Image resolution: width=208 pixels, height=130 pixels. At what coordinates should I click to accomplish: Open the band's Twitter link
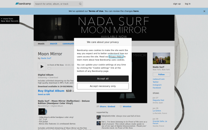(156, 82)
